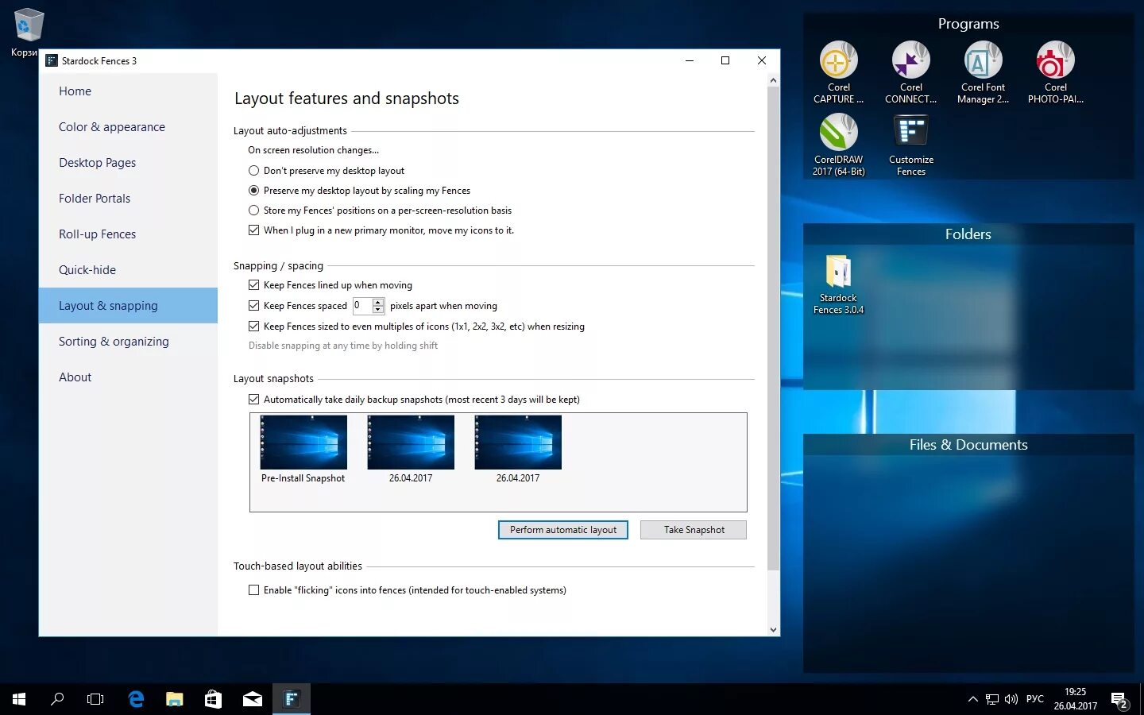The width and height of the screenshot is (1144, 715).
Task: Open the Corel PHOTO-PAINT icon
Action: (1055, 72)
